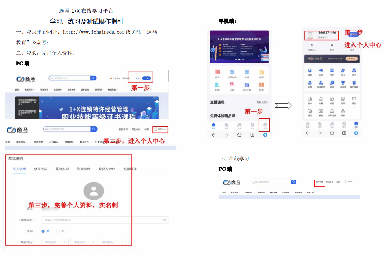Screen dimensions: 387x258
Task: Switch to the 个人信息 tab
Action: 19,169
